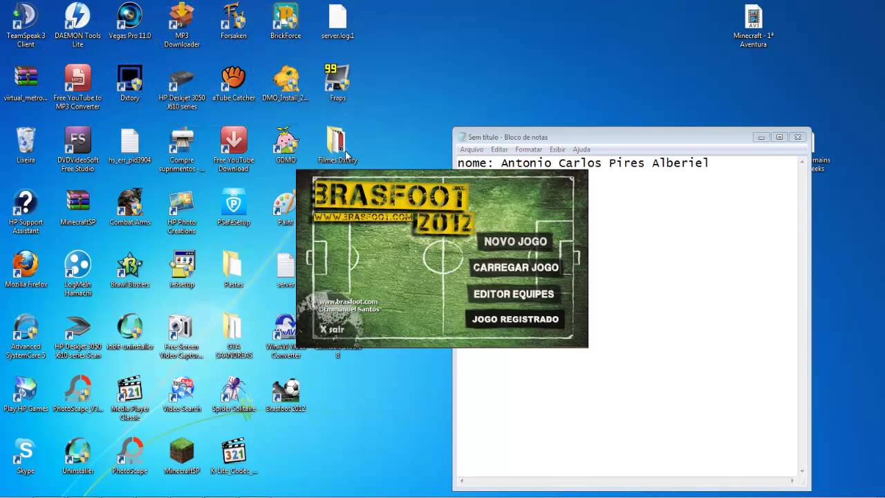The width and height of the screenshot is (885, 498).
Task: Select the Compre suprimentos printer icon
Action: tap(182, 150)
